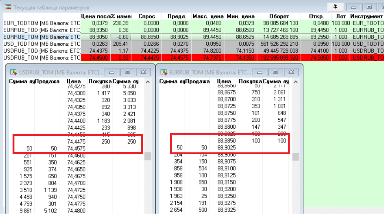Click the 'Цена посл.' column header

coord(95,16)
